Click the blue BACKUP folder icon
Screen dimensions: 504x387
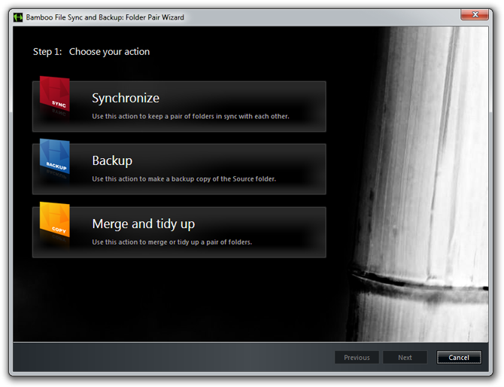pyautogui.click(x=55, y=157)
